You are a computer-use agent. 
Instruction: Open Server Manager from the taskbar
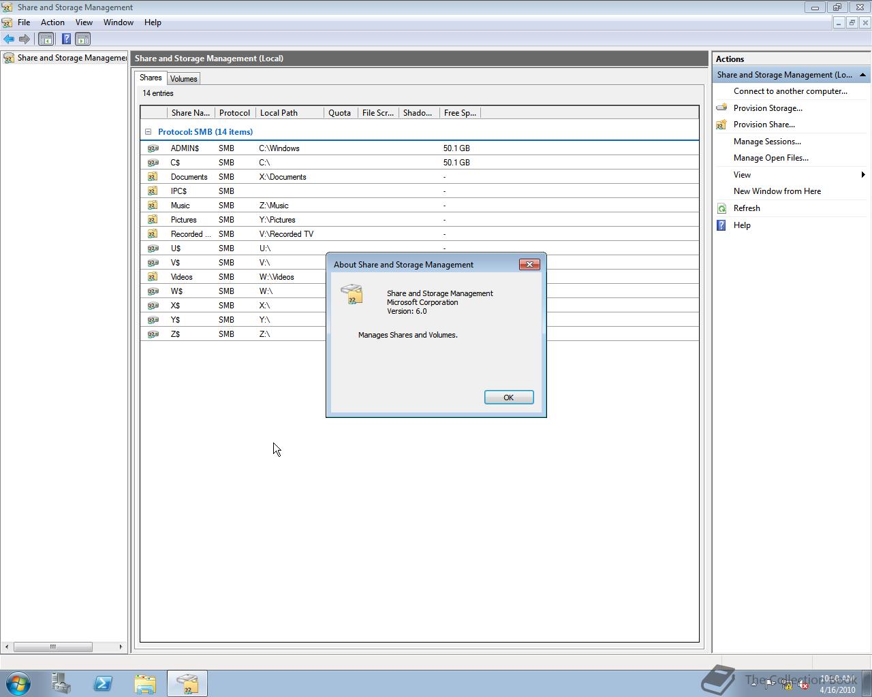[x=61, y=683]
